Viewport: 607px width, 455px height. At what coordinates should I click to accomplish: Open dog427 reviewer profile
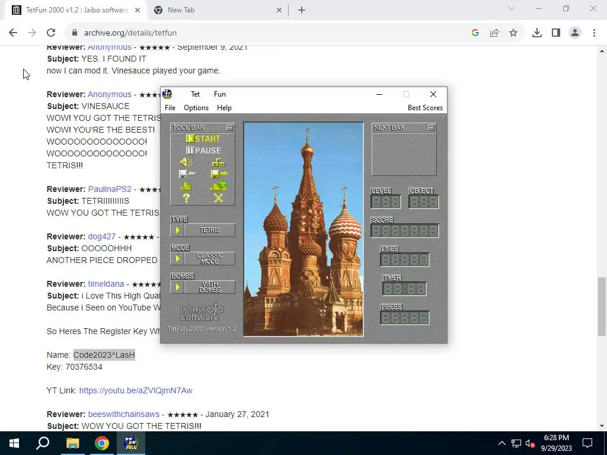pyautogui.click(x=101, y=236)
